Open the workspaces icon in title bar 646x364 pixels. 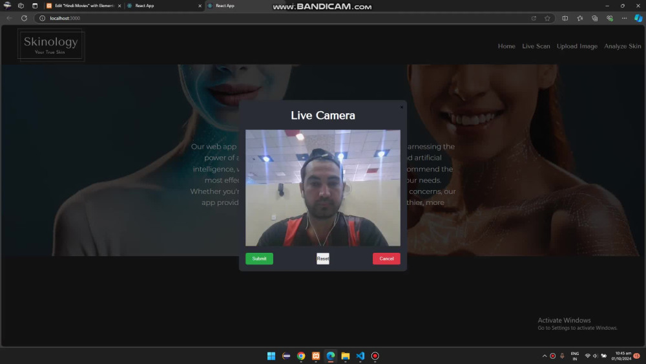click(21, 6)
